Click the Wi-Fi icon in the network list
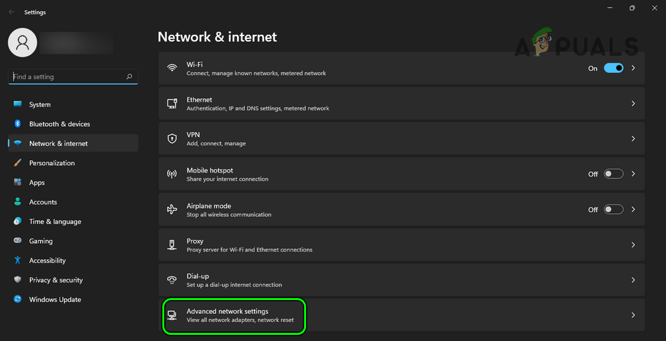666x341 pixels. point(172,68)
